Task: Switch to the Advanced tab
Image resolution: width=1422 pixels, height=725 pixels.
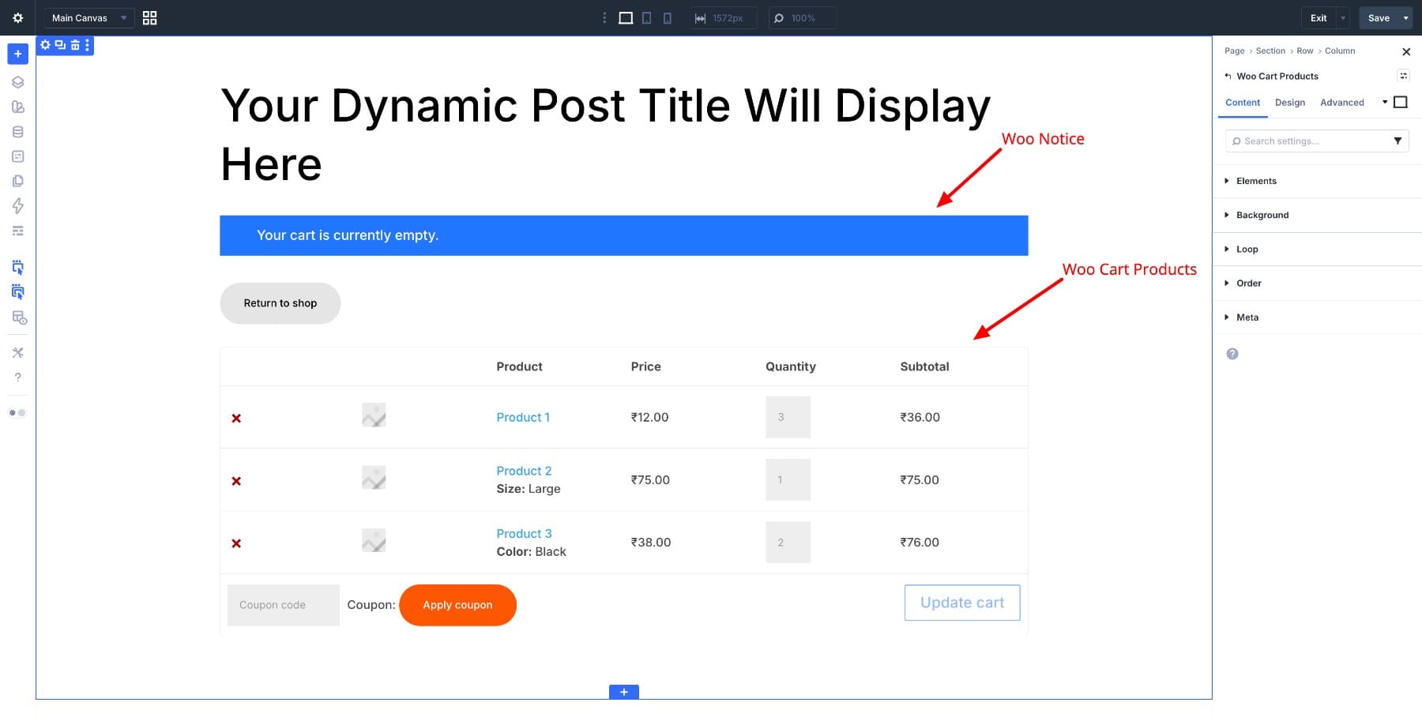Action: (1341, 103)
